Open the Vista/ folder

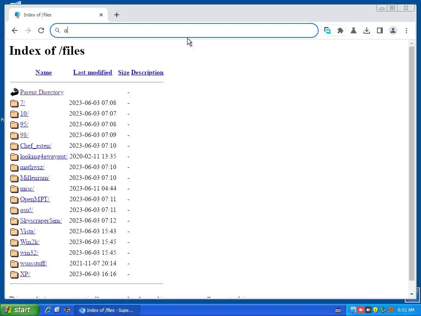(28, 231)
